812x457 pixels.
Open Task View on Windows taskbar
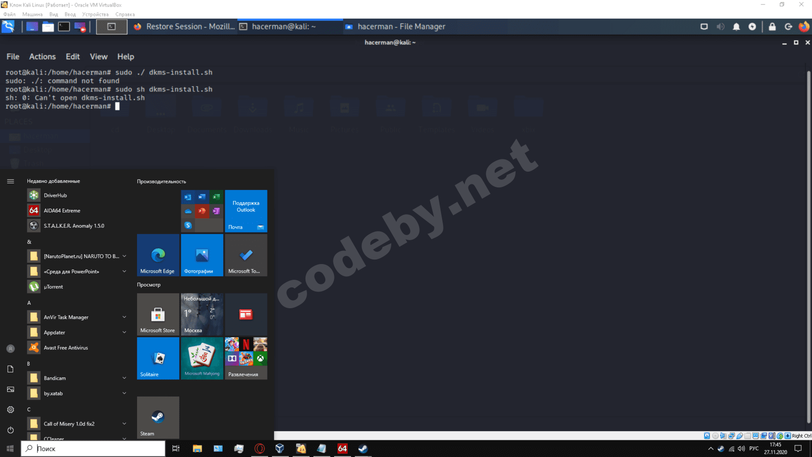coord(176,448)
